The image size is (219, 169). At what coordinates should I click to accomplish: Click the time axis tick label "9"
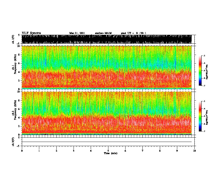click(x=177, y=151)
